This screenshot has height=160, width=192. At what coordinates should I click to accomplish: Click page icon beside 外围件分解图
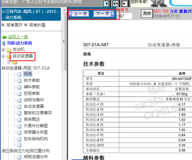click(19, 126)
